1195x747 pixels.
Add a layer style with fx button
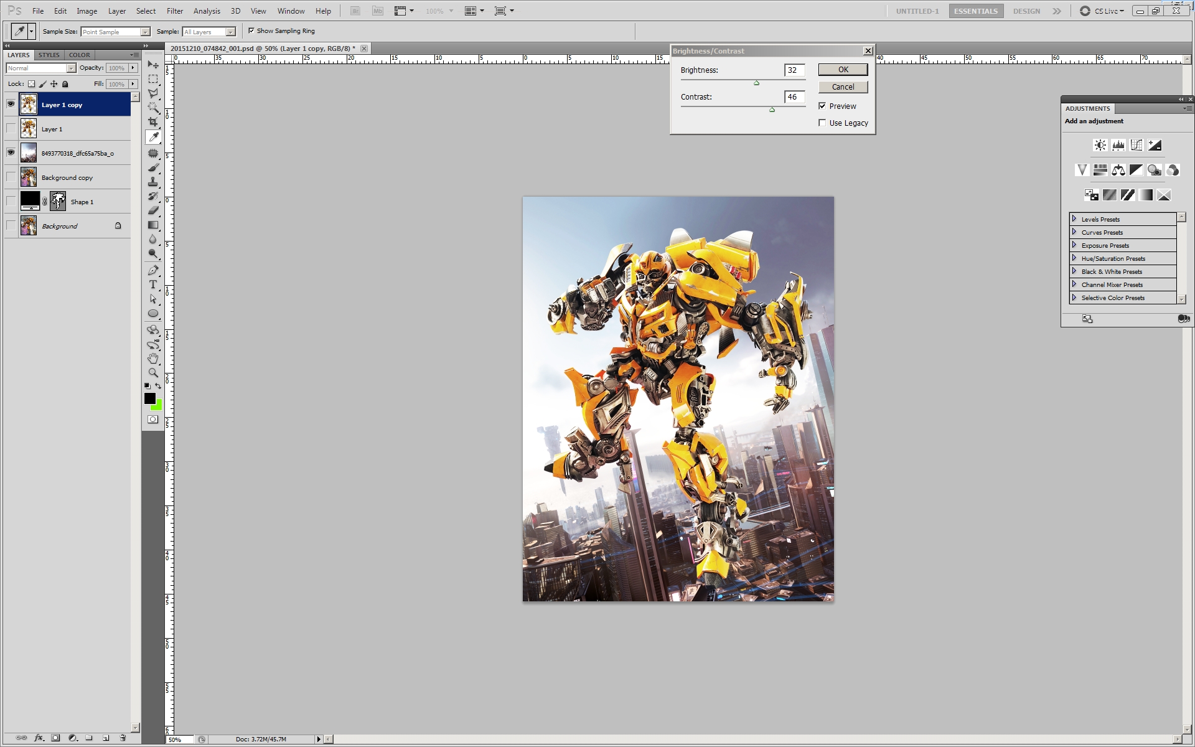click(39, 738)
